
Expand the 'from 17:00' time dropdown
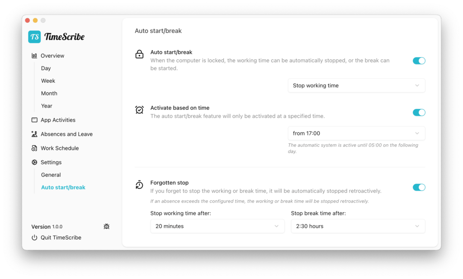click(356, 133)
